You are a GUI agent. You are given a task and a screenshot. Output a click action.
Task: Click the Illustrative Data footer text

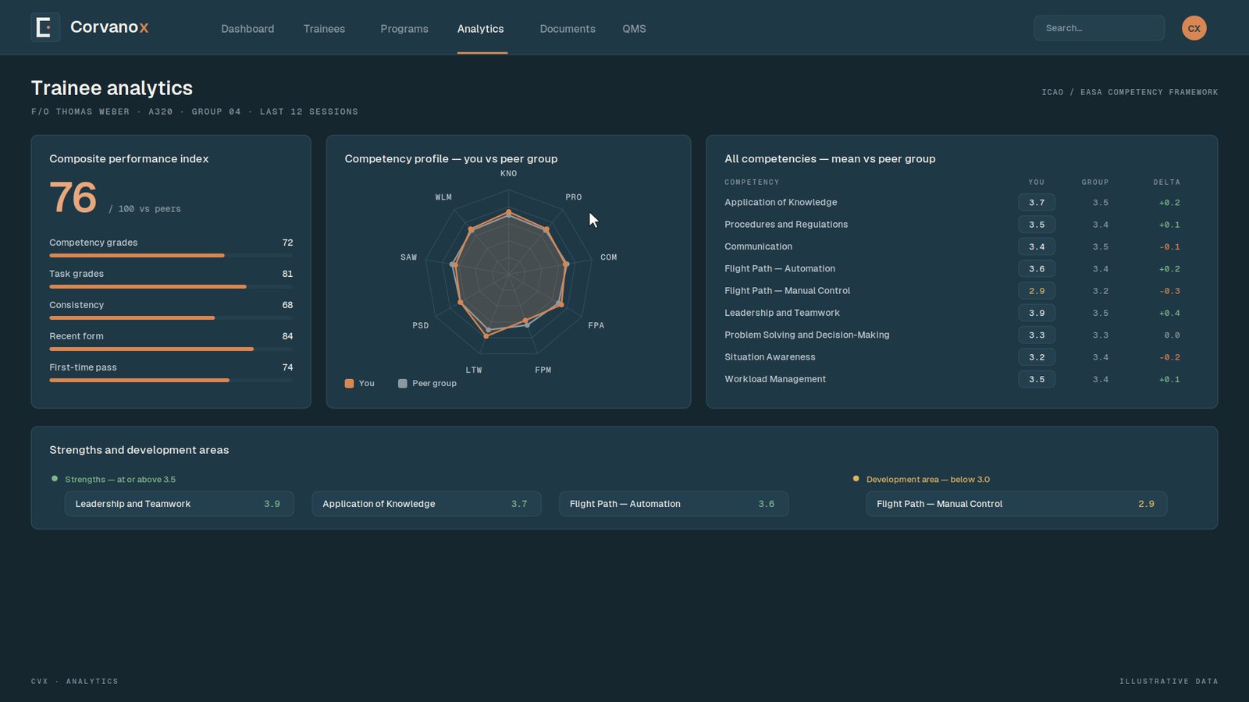click(x=1169, y=682)
